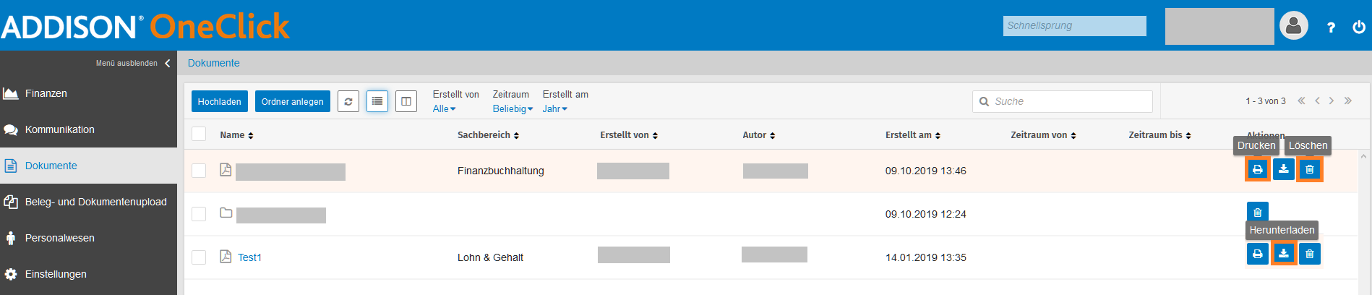Sort by Zeitraum bis column
1372x295 pixels.
[x=1159, y=135]
